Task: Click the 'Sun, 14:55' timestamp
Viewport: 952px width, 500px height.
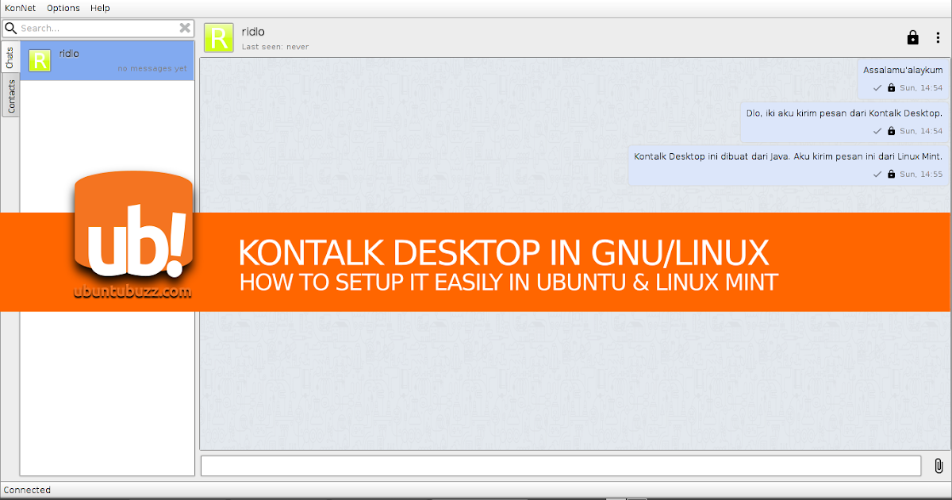Action: tap(921, 174)
